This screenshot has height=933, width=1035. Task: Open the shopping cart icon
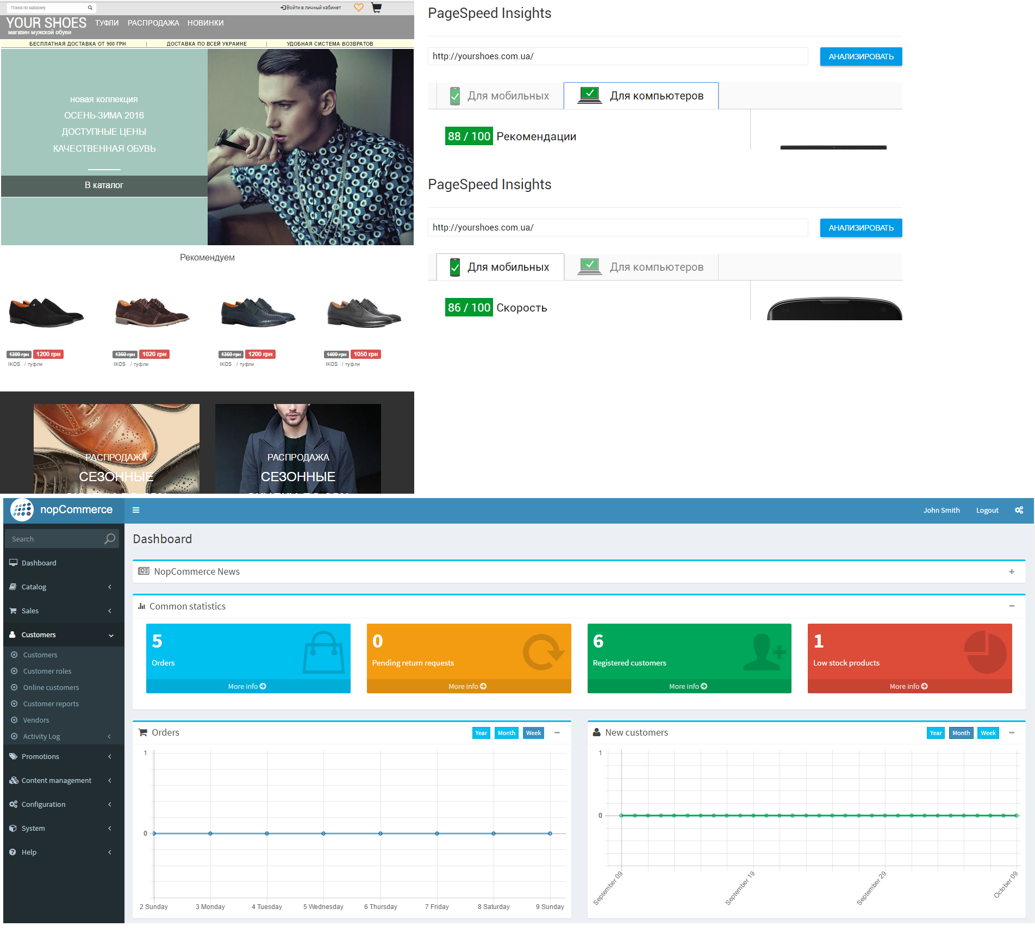377,8
